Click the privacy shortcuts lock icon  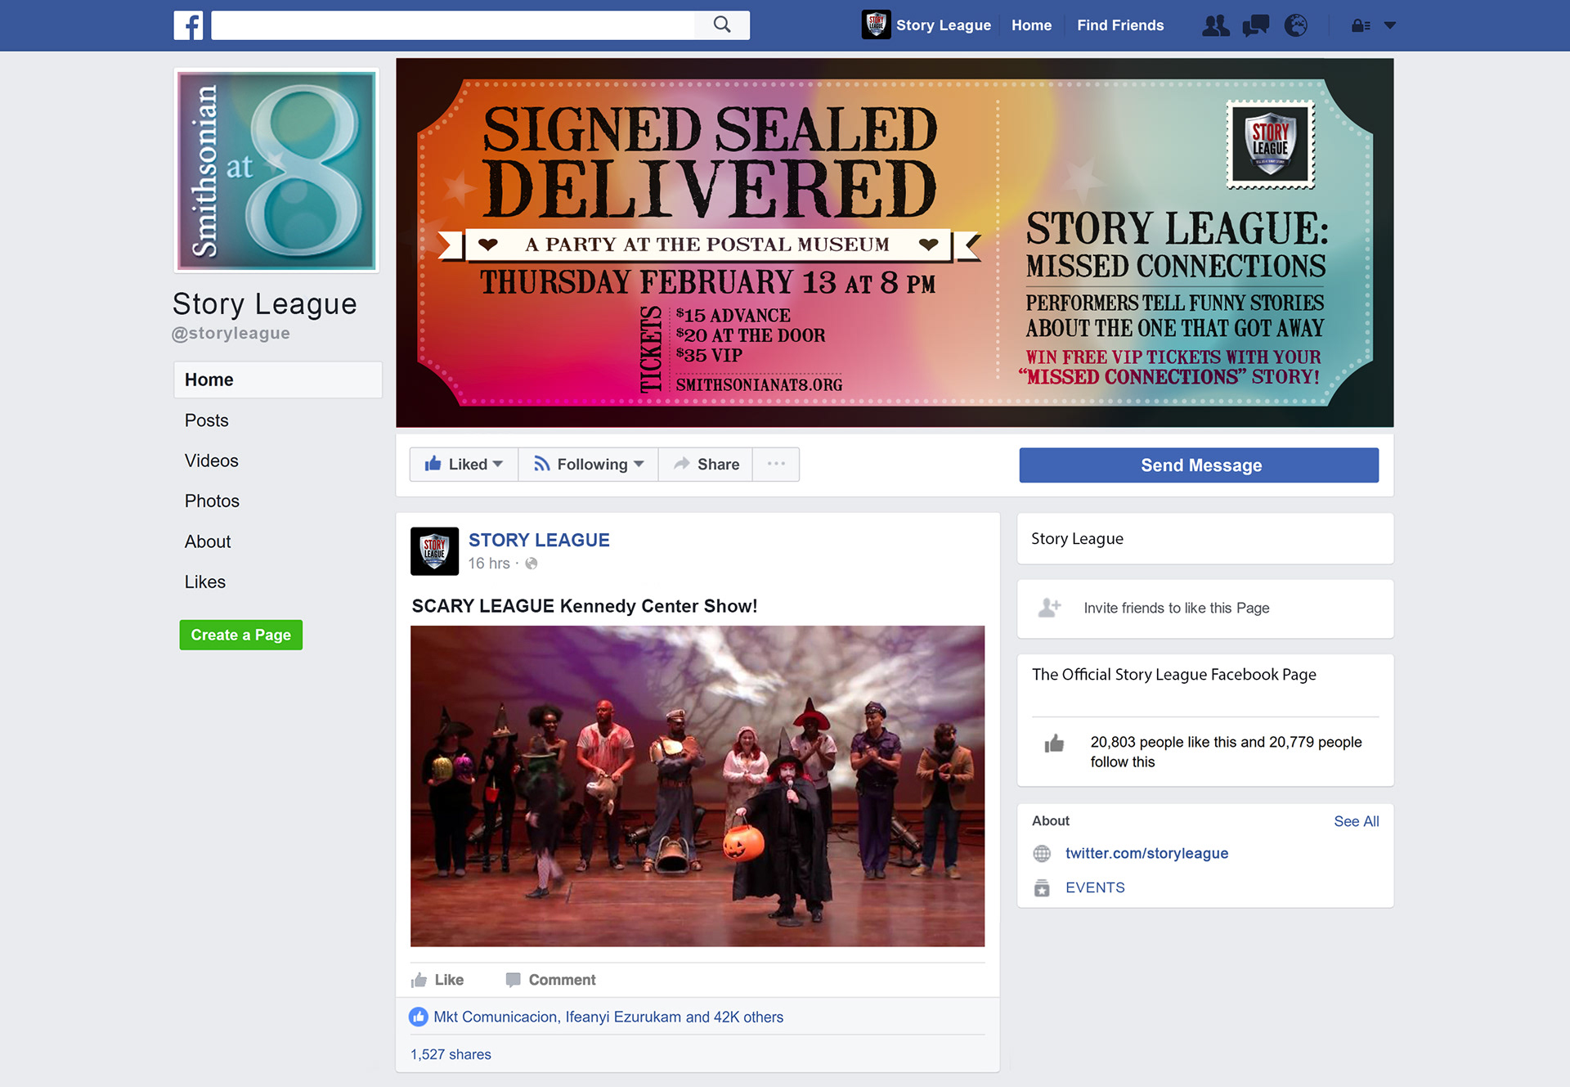pos(1361,25)
